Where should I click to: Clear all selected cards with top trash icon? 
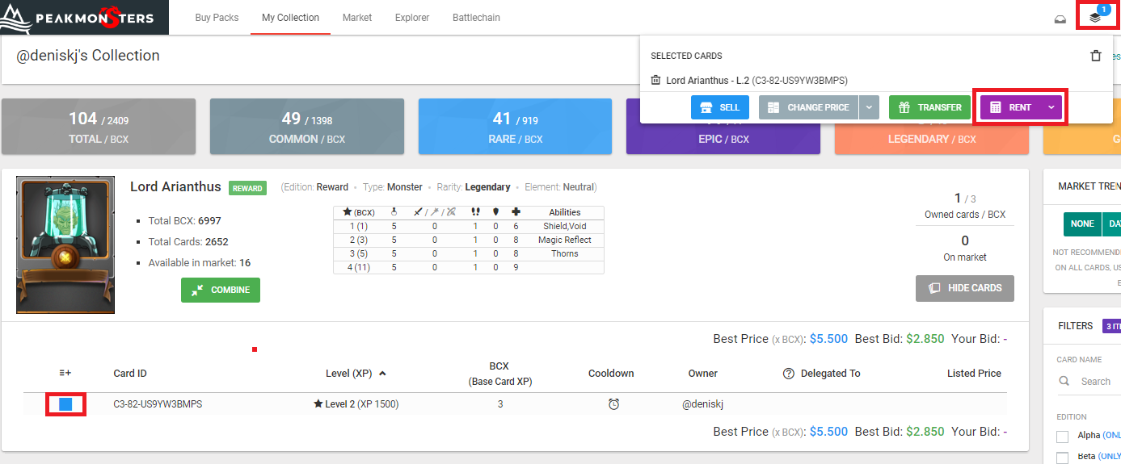1095,56
